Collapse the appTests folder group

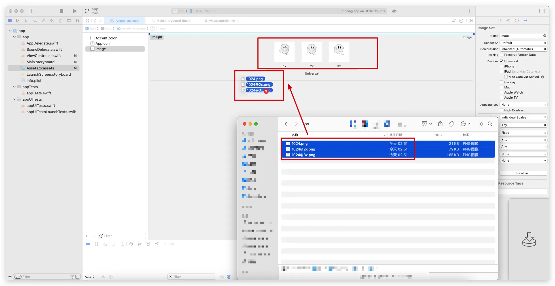tap(14, 87)
